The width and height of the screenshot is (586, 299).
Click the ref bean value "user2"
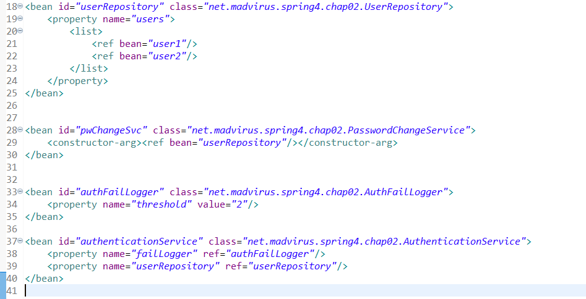[167, 56]
